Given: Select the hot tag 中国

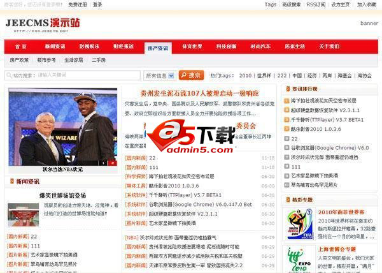Looking at the screenshot, I should coord(297,76).
